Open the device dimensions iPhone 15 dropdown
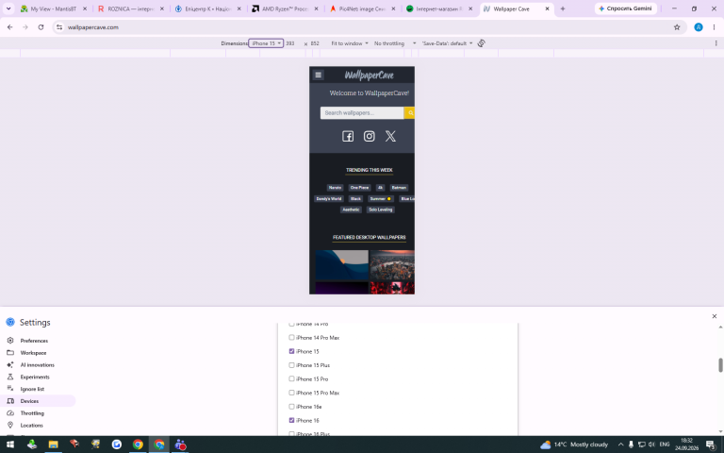Viewport: 724px width, 453px height. [266, 43]
